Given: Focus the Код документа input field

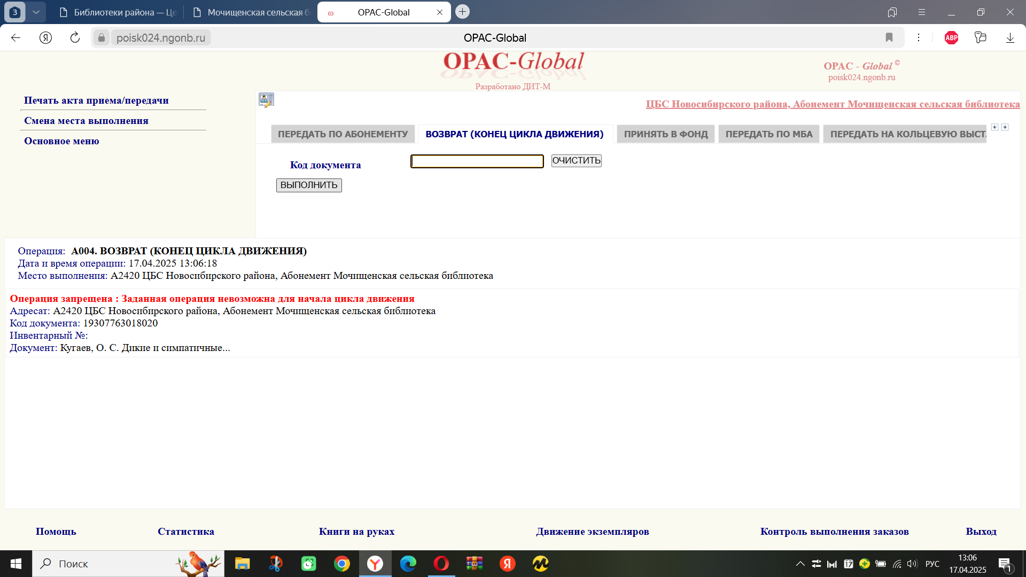Looking at the screenshot, I should (477, 161).
